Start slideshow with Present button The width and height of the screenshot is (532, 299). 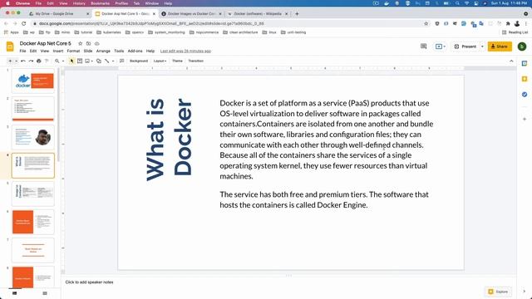tap(465, 47)
